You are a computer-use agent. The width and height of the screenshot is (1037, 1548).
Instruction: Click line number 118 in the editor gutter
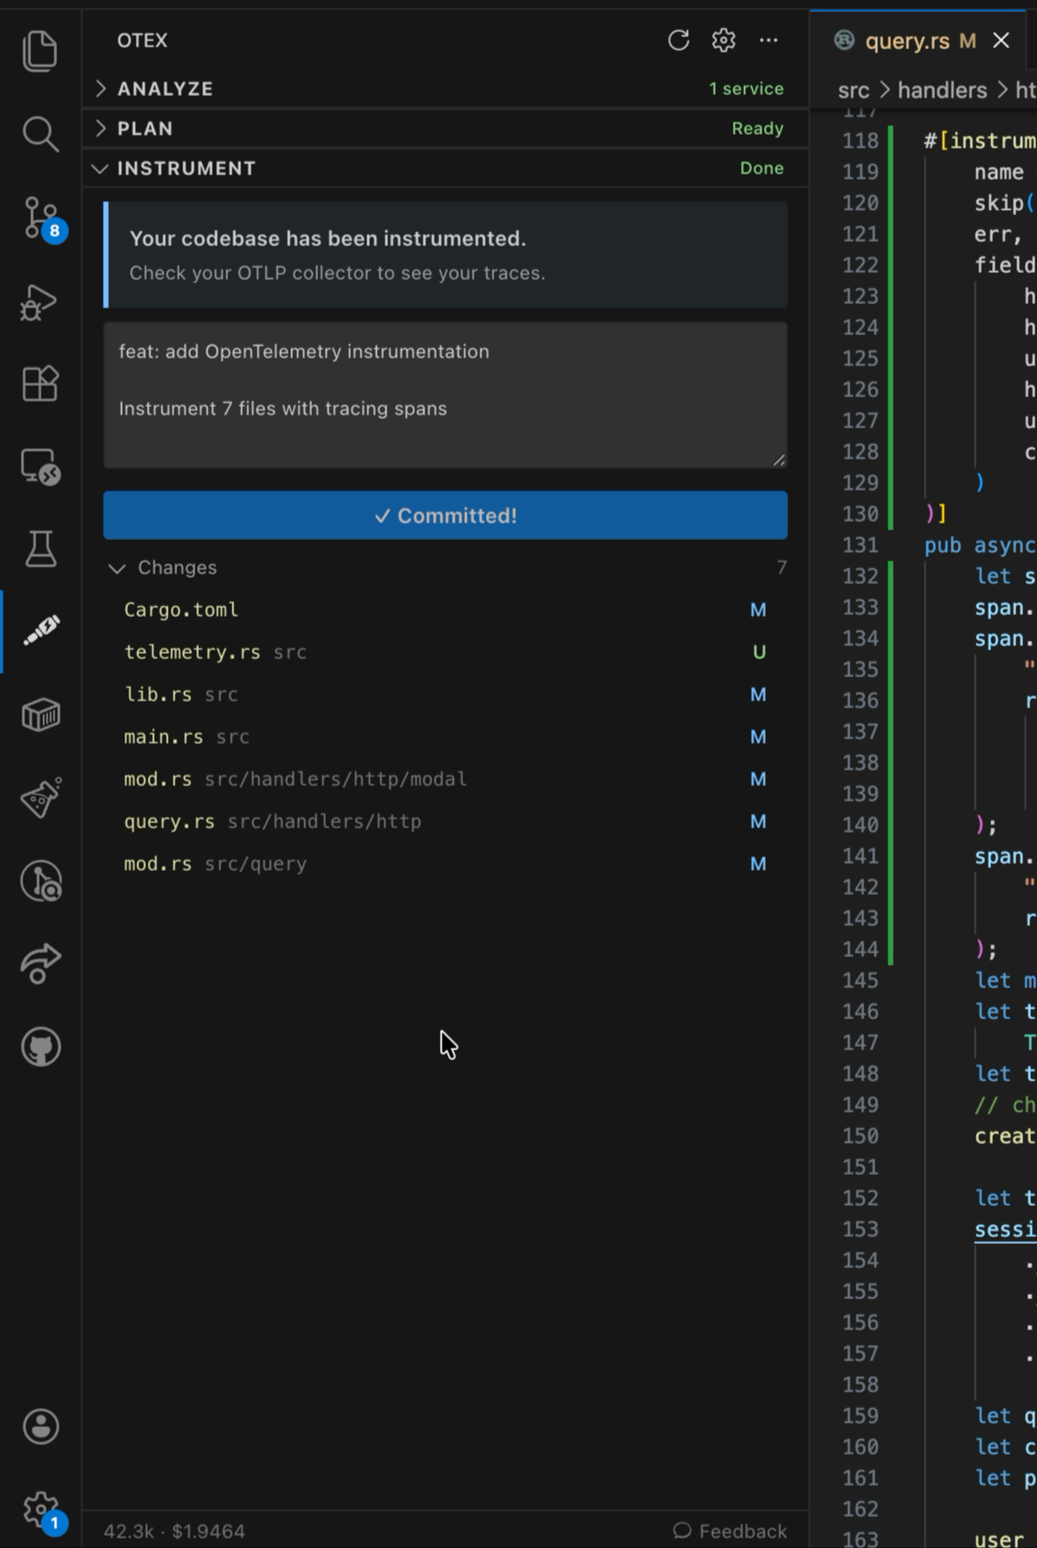point(861,141)
